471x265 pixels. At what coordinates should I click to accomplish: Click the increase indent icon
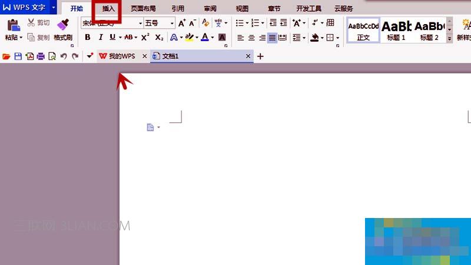click(284, 23)
